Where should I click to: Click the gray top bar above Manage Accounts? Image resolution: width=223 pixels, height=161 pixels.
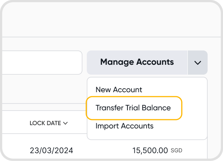point(110,18)
